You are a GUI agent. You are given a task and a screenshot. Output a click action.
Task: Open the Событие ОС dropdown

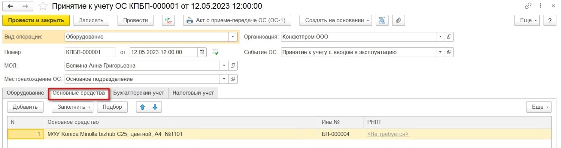point(440,52)
